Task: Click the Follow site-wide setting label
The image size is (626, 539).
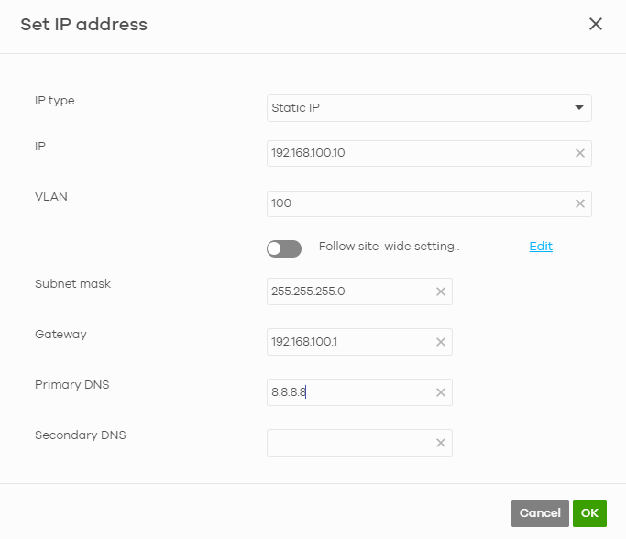Action: [x=389, y=247]
